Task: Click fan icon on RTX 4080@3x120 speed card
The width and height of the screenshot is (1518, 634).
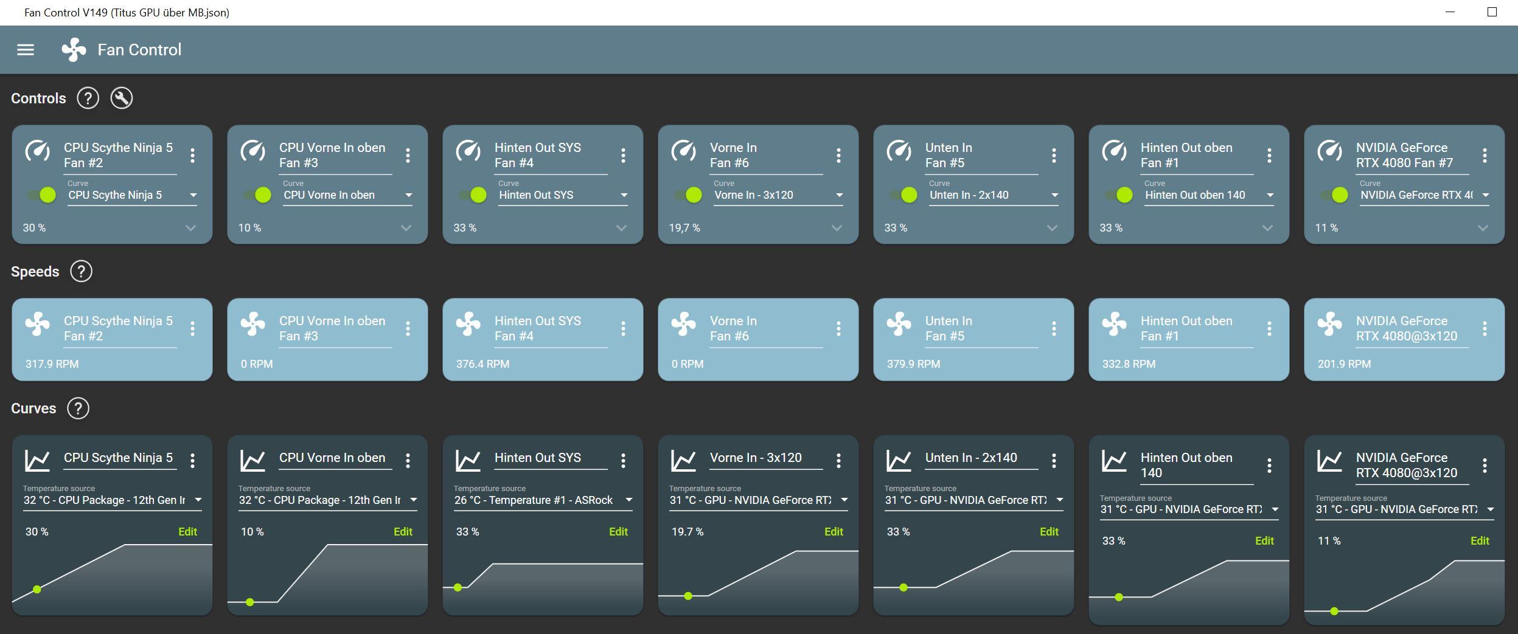Action: click(x=1330, y=324)
